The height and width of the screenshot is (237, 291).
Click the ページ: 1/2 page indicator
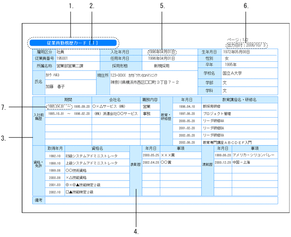click(x=237, y=40)
